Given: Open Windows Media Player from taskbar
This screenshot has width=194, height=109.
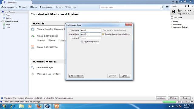Looking at the screenshot, I should (x=30, y=106).
